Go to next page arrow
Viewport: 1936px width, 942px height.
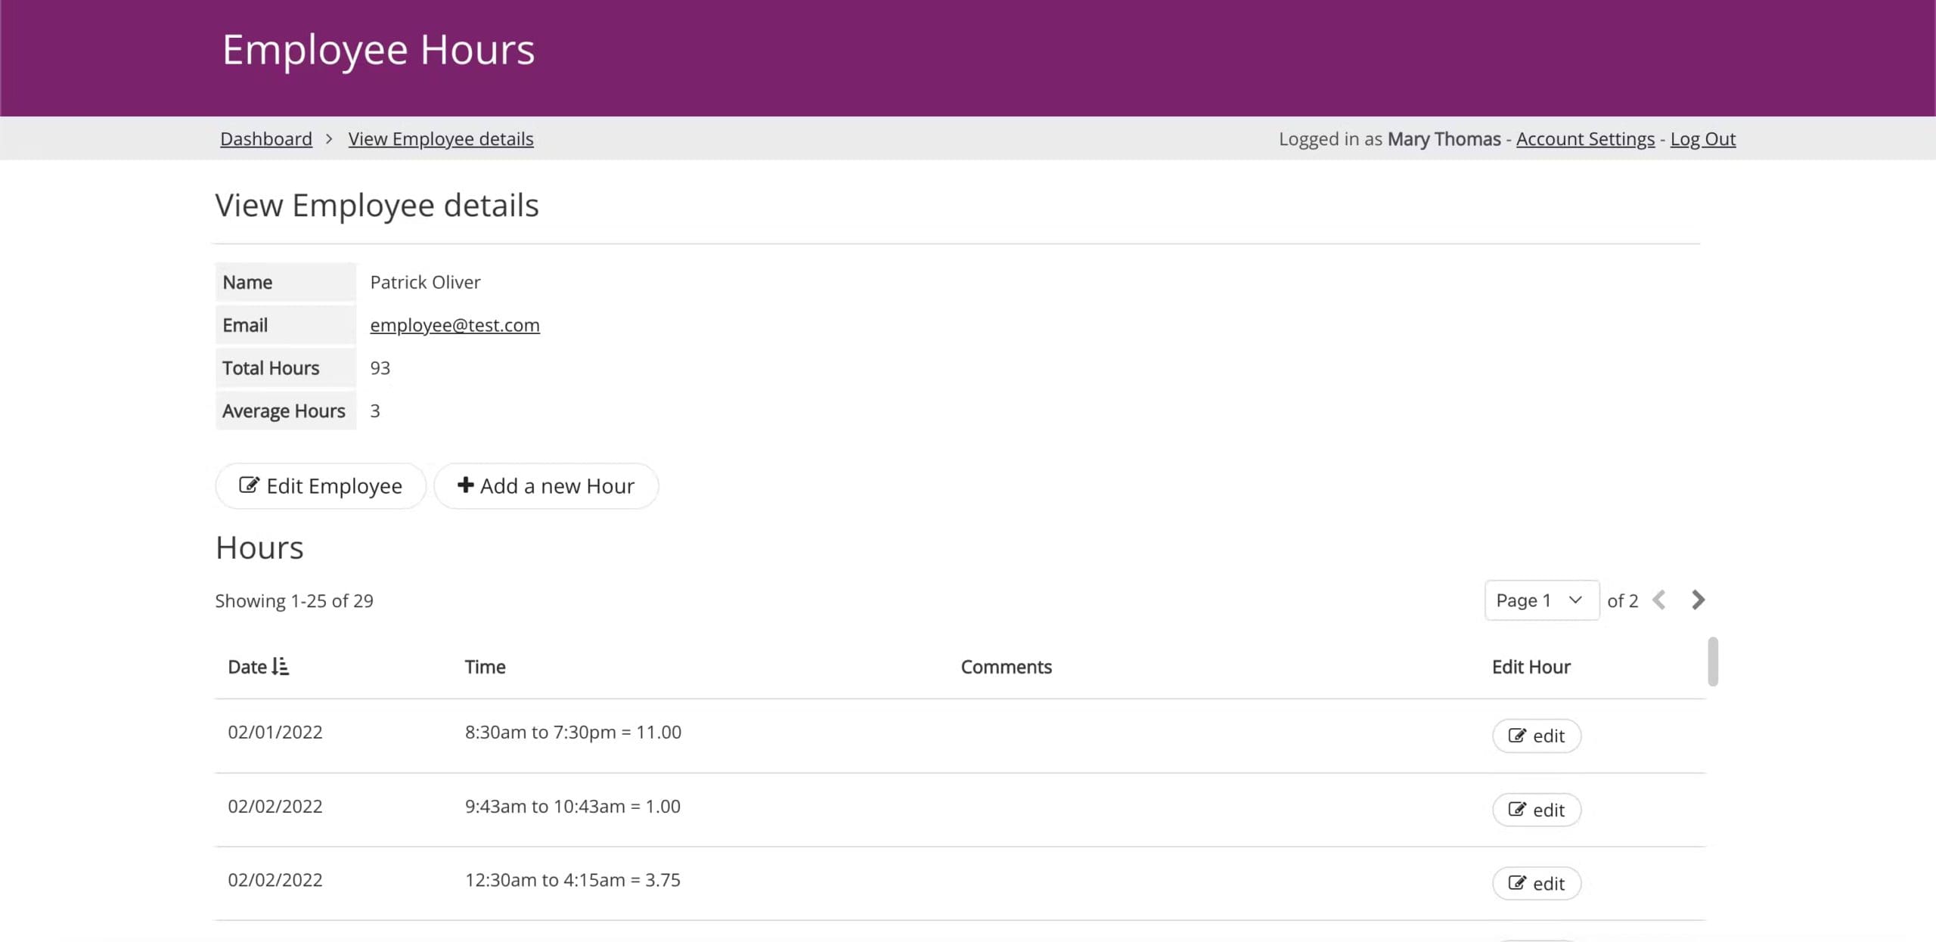coord(1698,600)
